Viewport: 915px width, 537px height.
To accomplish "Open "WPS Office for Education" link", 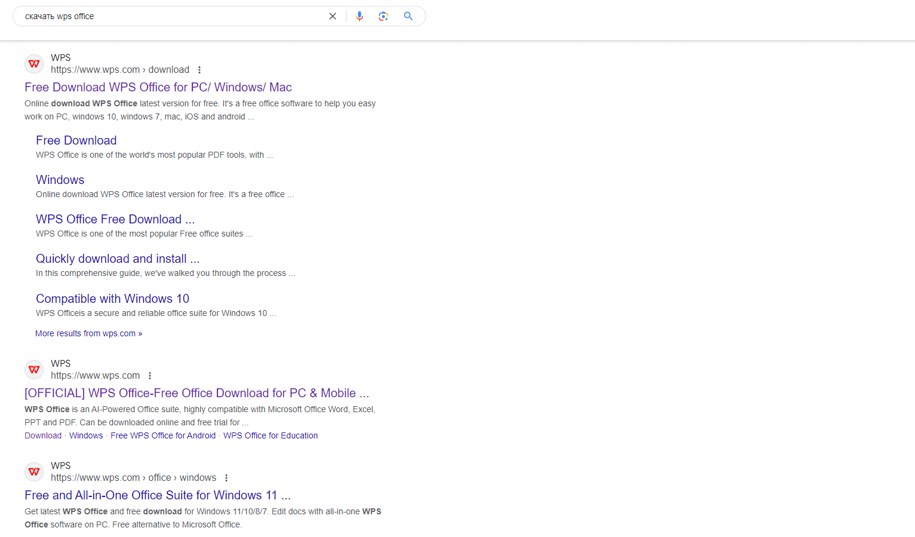I will pyautogui.click(x=270, y=435).
